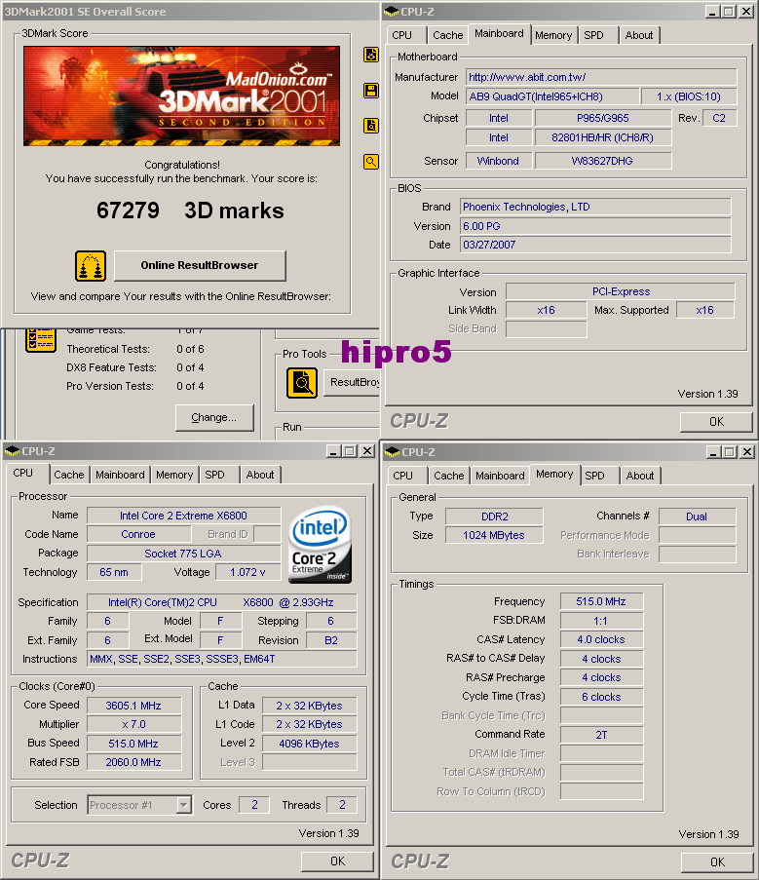
Task: Click the Intel Core 2 Extreme logo
Action: point(320,545)
